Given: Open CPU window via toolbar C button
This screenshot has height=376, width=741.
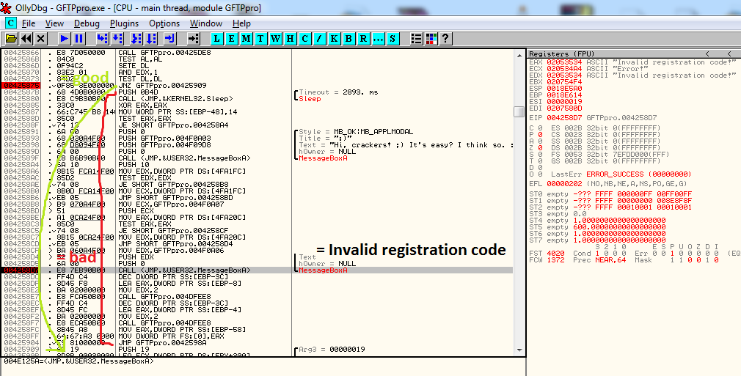Looking at the screenshot, I should (304, 38).
